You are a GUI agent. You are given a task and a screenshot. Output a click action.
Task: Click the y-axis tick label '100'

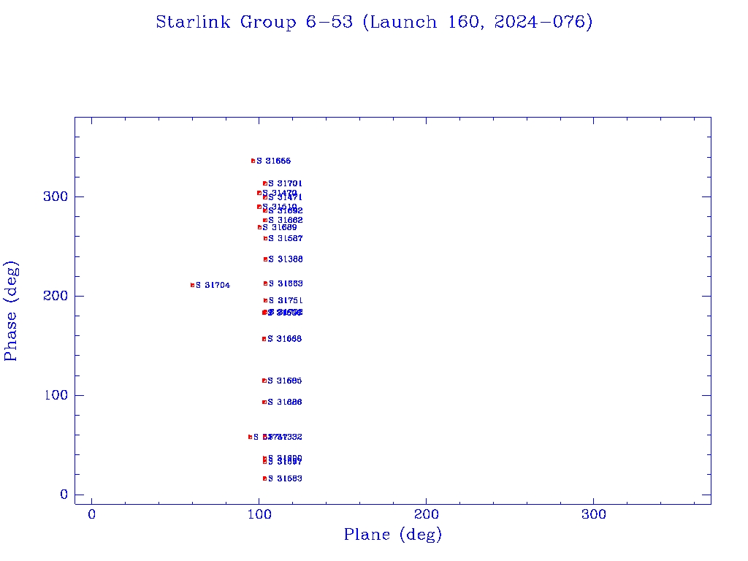[x=56, y=395]
